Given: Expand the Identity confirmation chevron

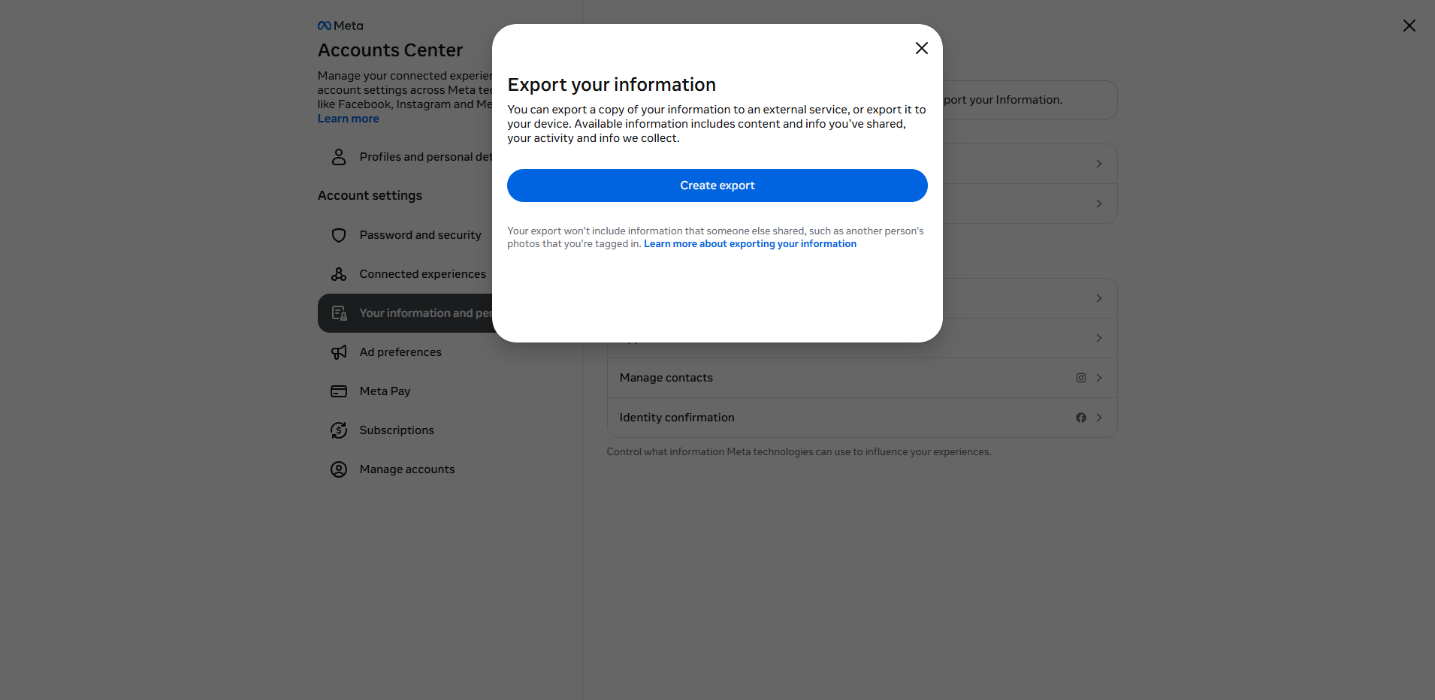Looking at the screenshot, I should pos(1099,418).
